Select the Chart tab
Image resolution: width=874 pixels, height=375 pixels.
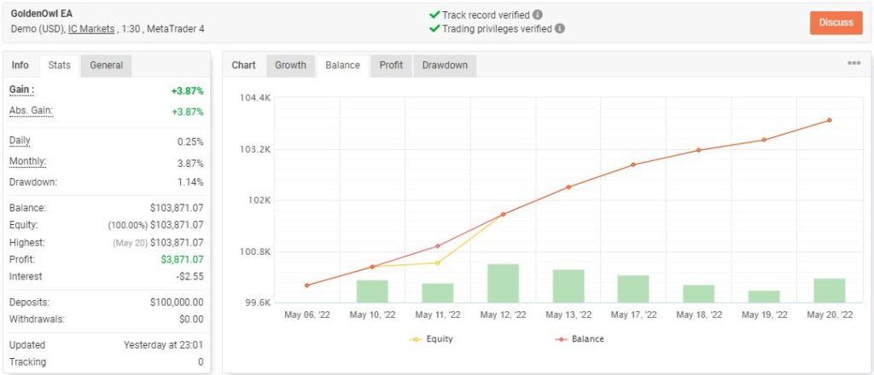point(244,66)
